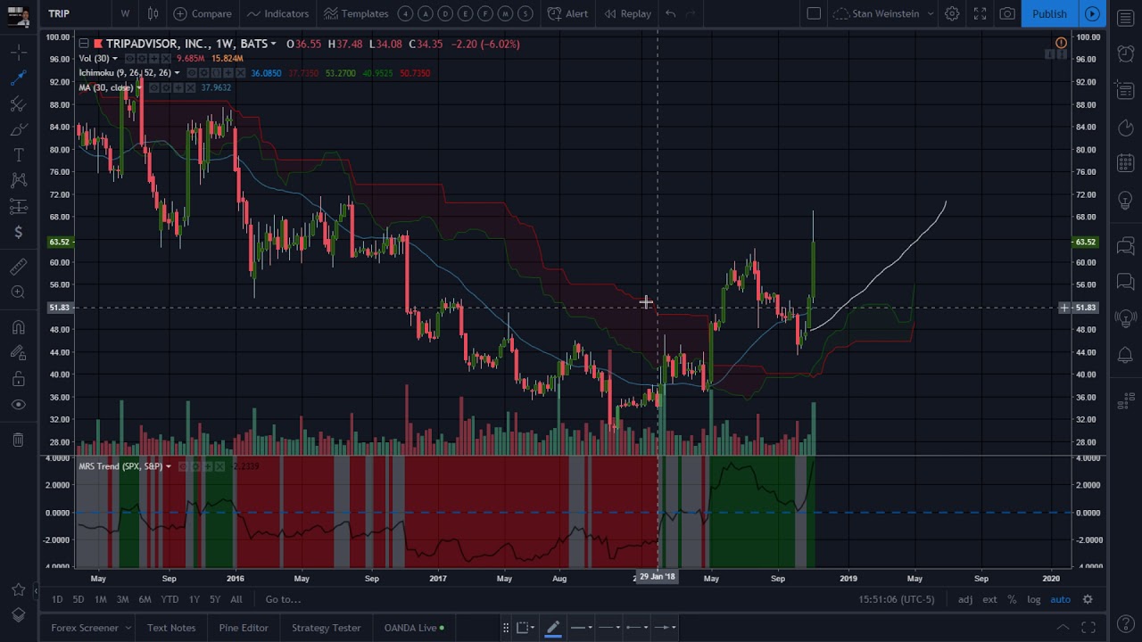This screenshot has height=642, width=1142.
Task: Toggle adj dividend adjustment
Action: pos(965,599)
